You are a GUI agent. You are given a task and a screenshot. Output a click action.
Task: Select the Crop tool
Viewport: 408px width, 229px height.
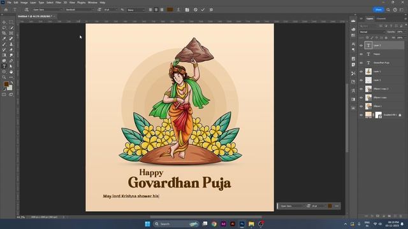tap(4, 33)
